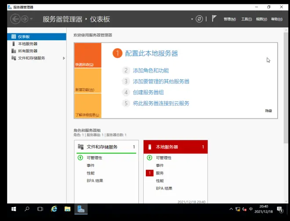Screen dimensions: 290x221
Task: Open the 文件和存储服务 tile header
Action: coord(106,147)
